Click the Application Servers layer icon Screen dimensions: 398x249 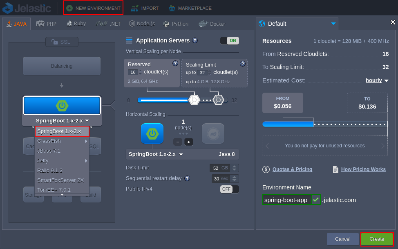pyautogui.click(x=129, y=40)
